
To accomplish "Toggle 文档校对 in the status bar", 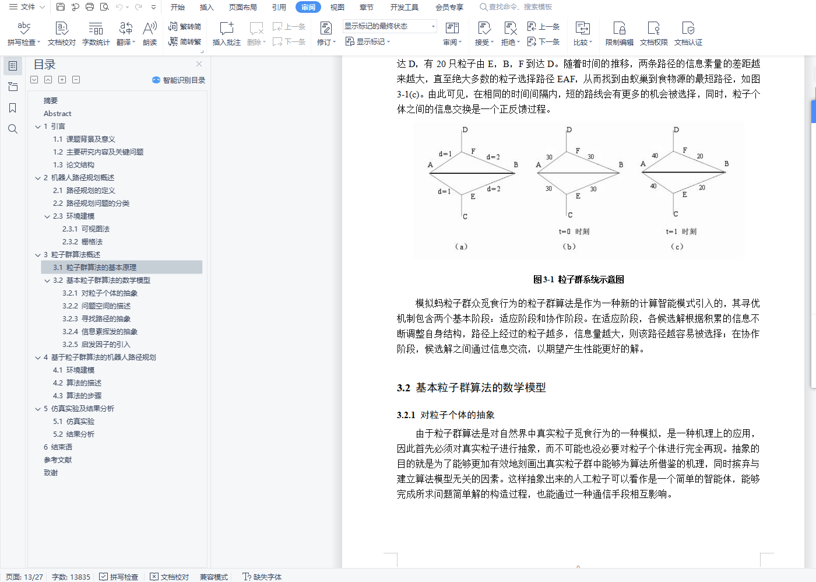I will pos(170,577).
